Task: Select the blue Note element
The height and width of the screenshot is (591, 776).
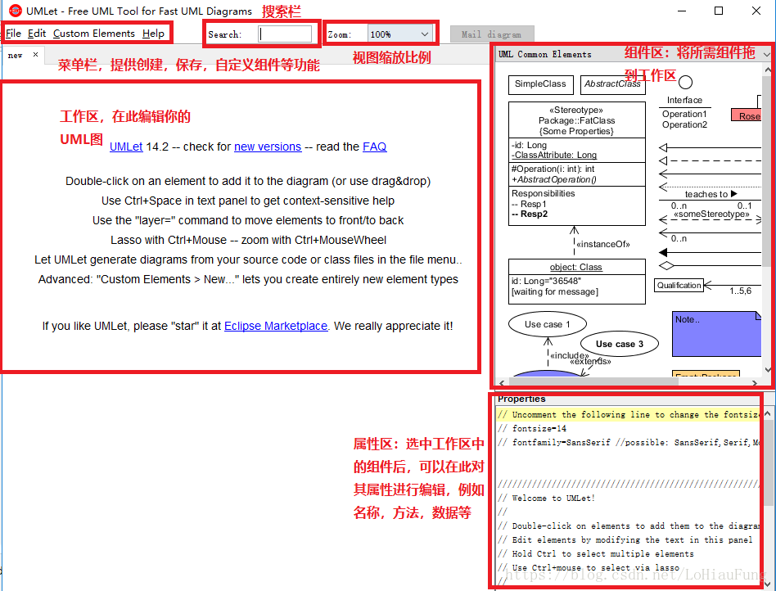Action: [716, 334]
